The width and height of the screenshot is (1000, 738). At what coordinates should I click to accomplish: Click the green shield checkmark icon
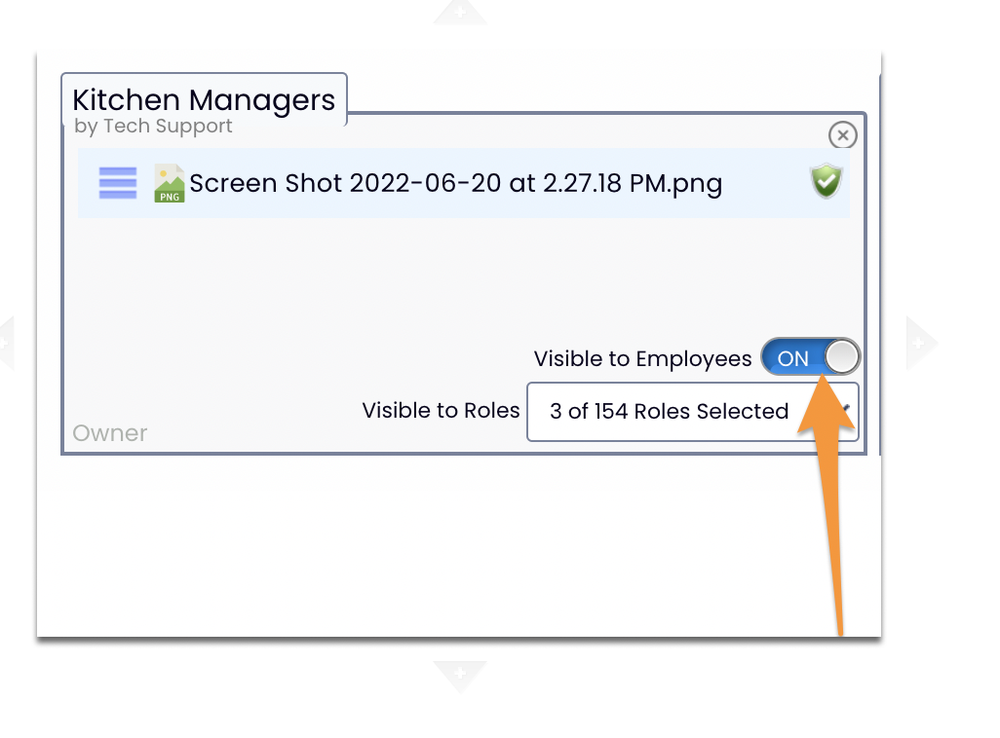click(827, 181)
